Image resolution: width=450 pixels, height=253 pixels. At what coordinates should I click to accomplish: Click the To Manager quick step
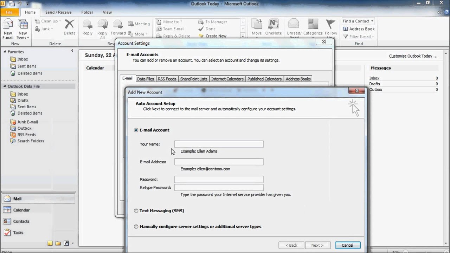(x=213, y=22)
